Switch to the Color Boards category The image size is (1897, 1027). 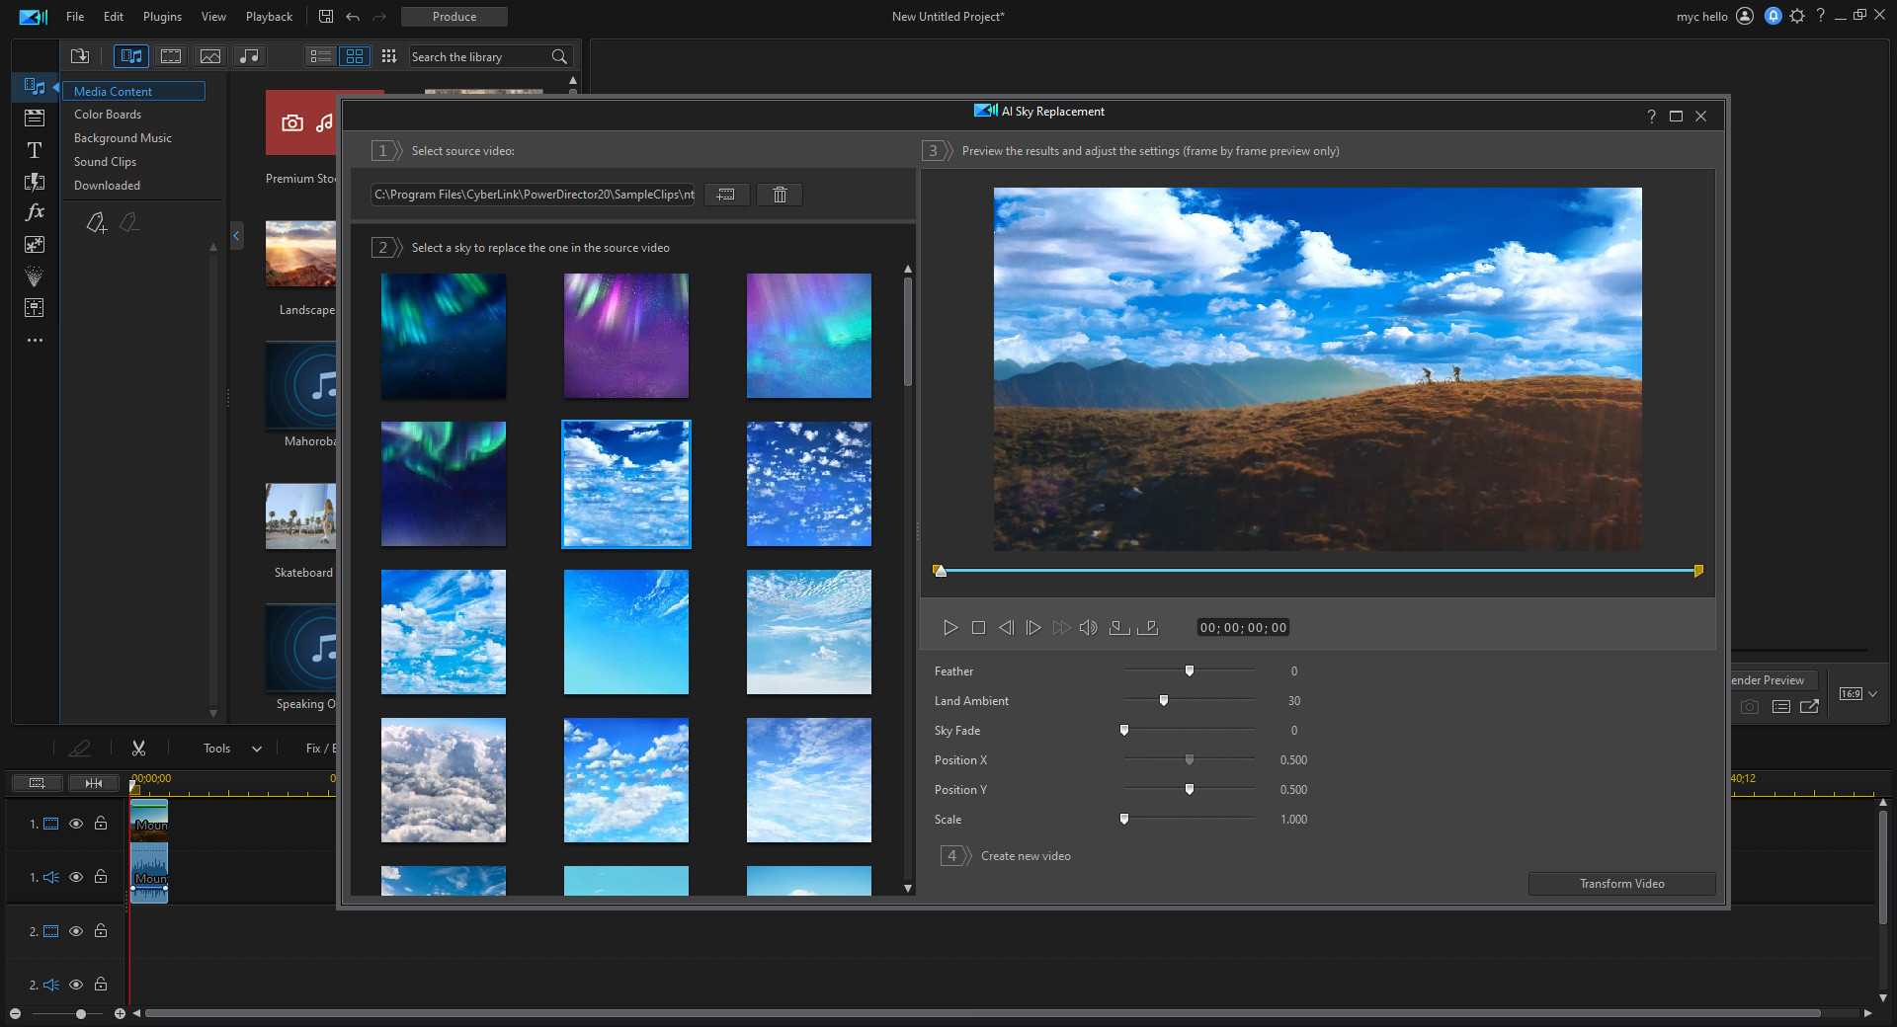point(107,114)
